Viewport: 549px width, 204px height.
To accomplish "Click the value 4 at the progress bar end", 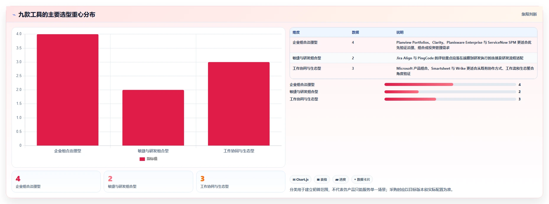I will pyautogui.click(x=519, y=85).
